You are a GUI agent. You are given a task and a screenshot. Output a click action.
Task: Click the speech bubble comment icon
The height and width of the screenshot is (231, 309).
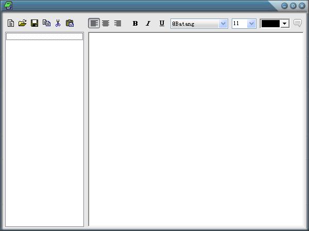(x=298, y=23)
